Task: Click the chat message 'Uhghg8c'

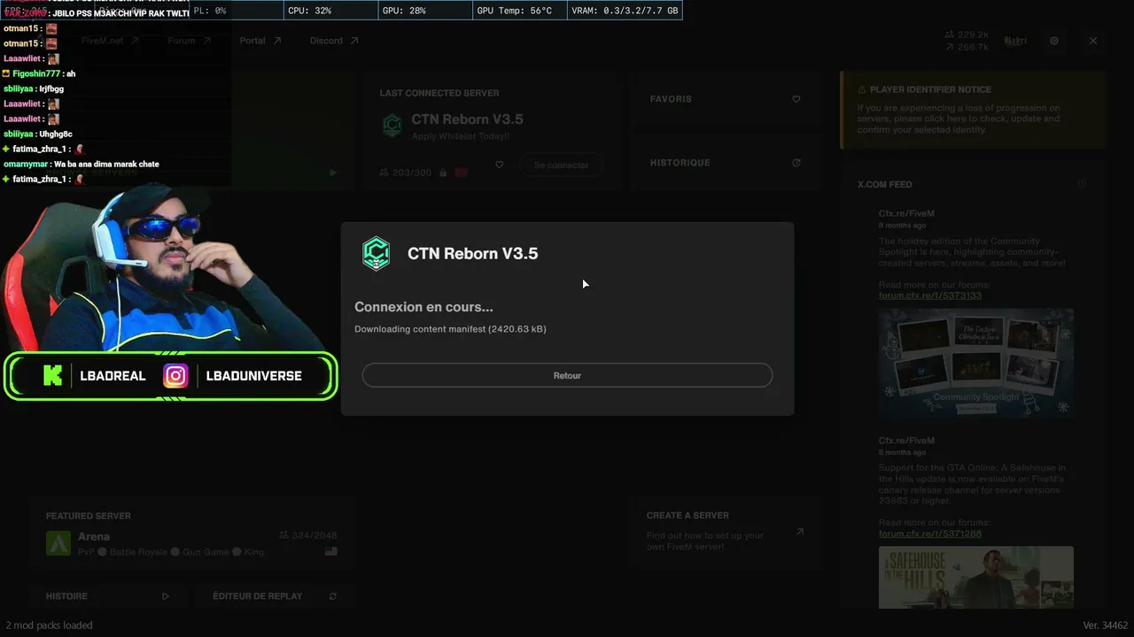Action: coord(56,134)
